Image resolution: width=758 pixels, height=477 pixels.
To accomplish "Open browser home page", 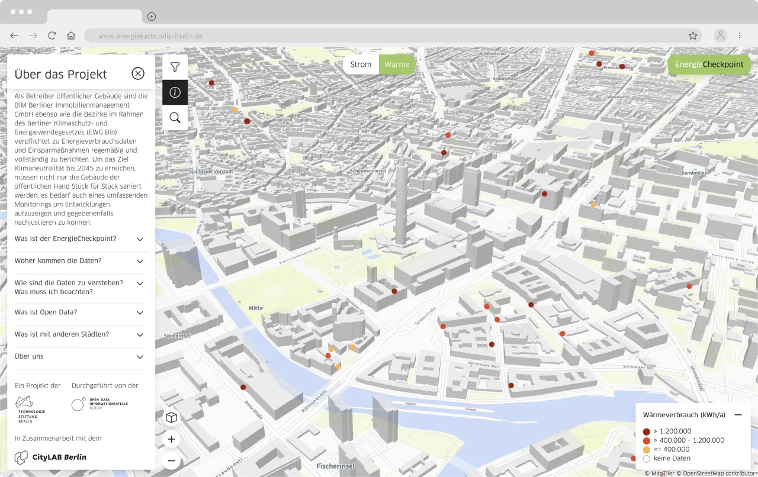I will (x=71, y=36).
